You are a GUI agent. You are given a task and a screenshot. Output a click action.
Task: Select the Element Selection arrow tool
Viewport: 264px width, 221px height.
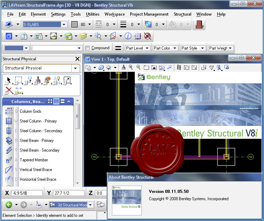pyautogui.click(x=8, y=80)
